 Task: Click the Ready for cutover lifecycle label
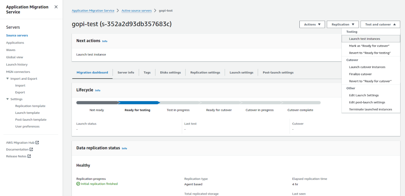point(219,110)
